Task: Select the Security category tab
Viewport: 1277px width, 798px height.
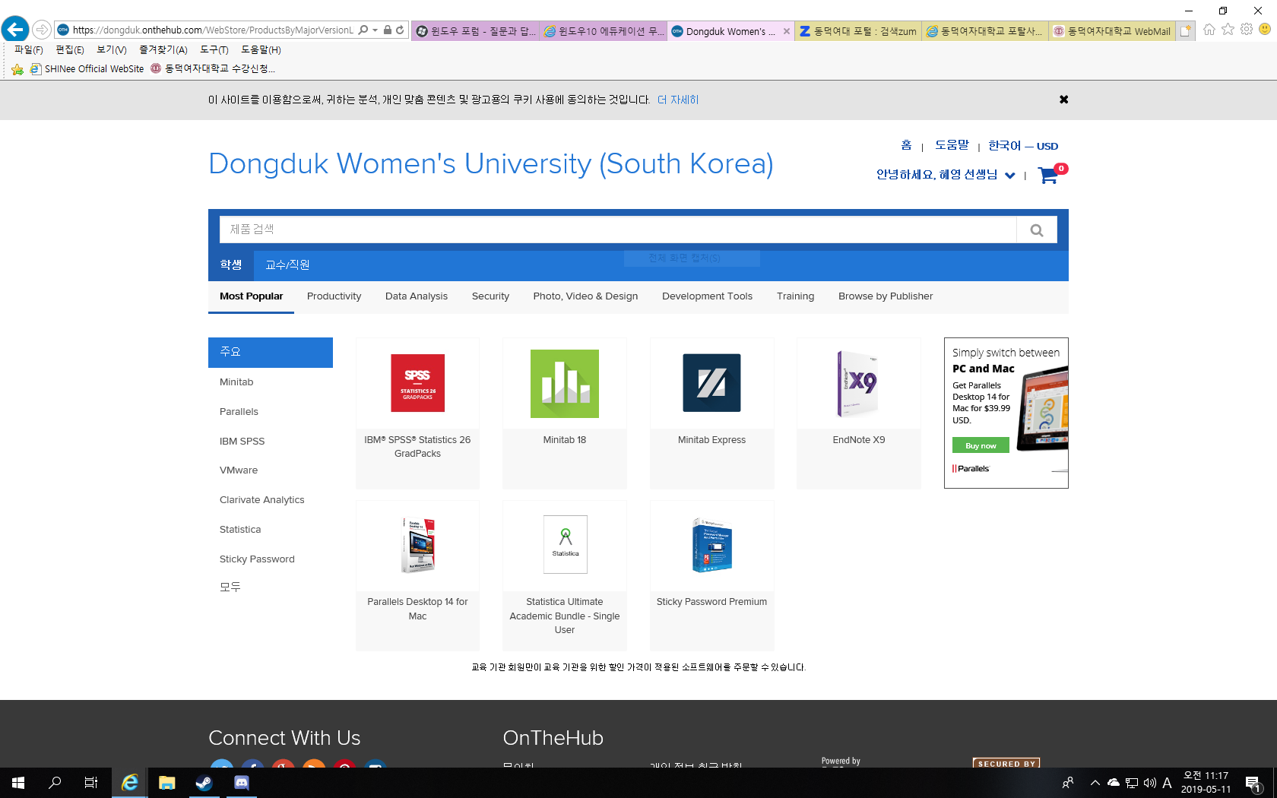Action: tap(490, 296)
